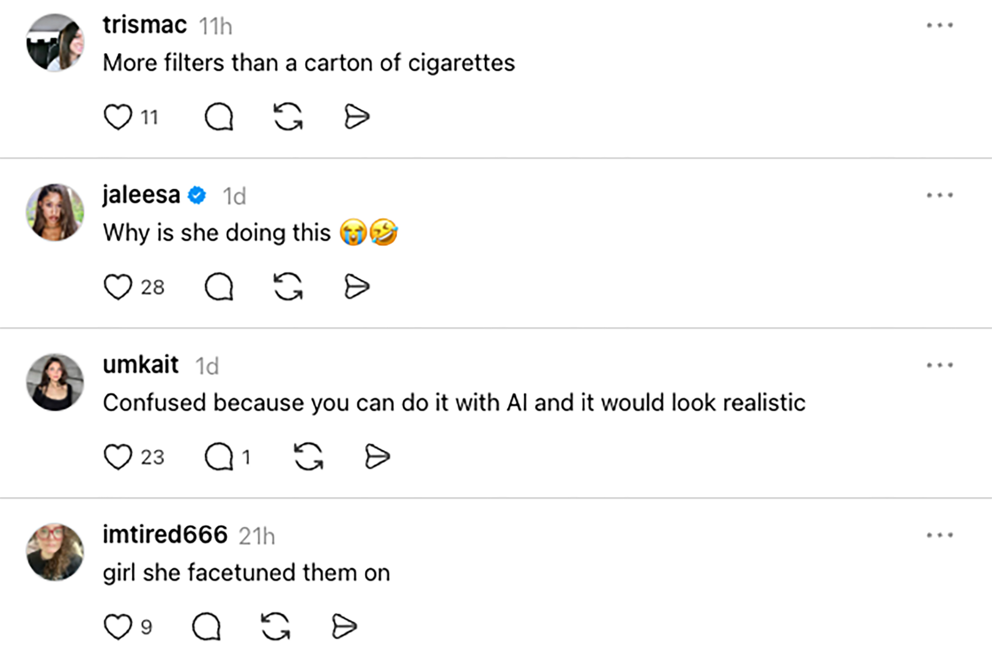Repost jaleesa's 'Why is she doing this' comment
The image size is (992, 661).
288,287
